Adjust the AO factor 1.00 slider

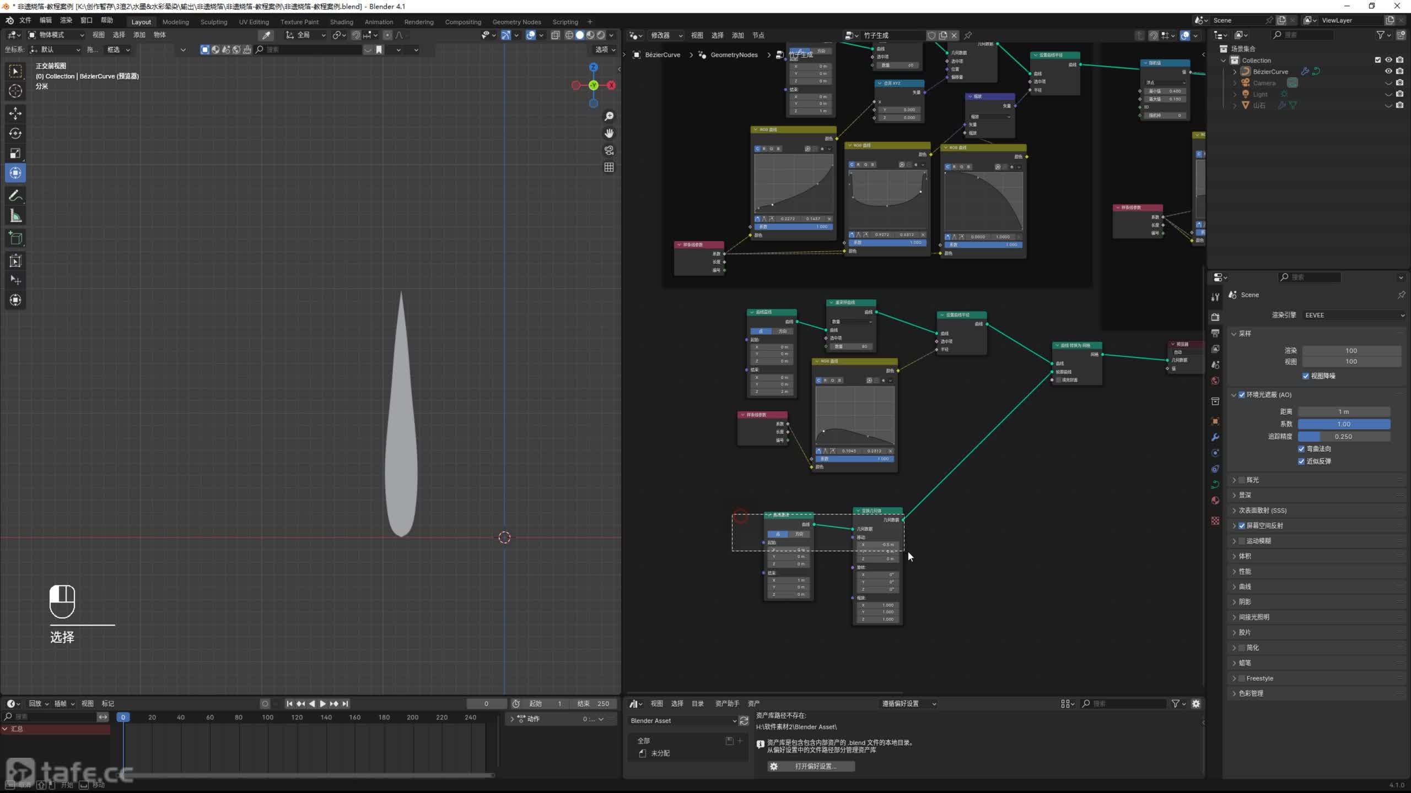1344,424
